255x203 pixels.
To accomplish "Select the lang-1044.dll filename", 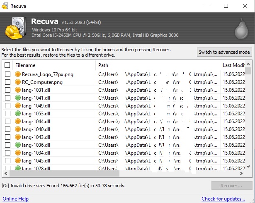I will 36,122.
